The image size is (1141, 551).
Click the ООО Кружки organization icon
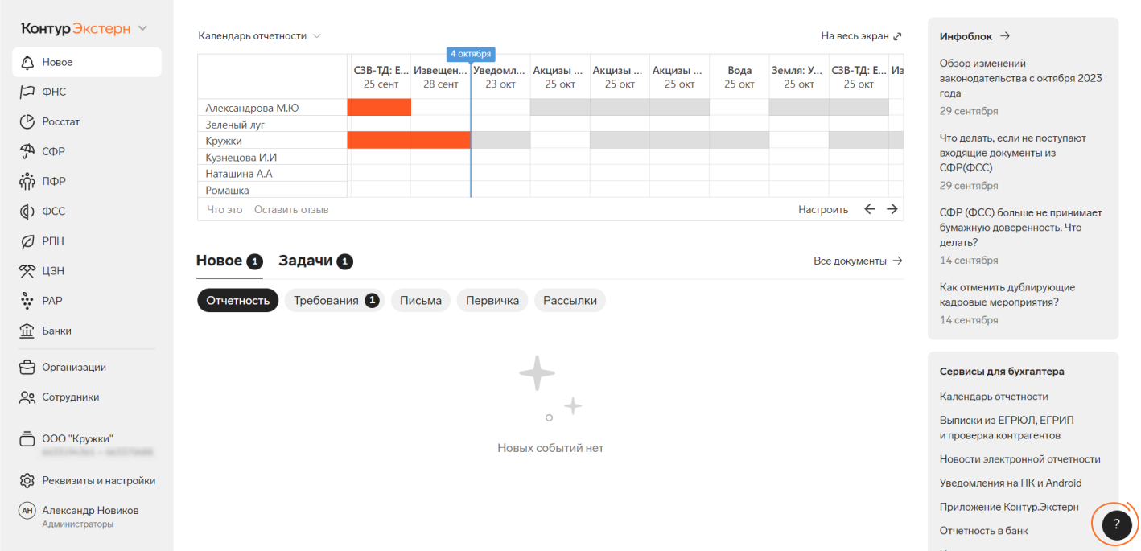(x=28, y=438)
